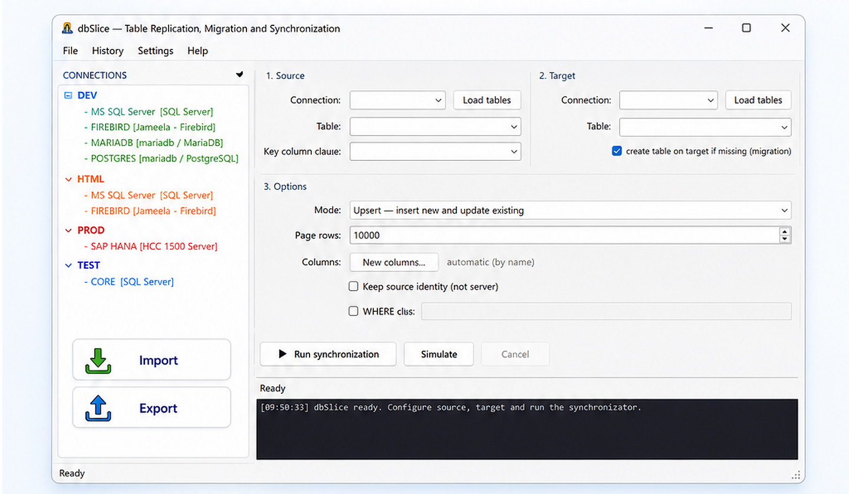849x494 pixels.
Task: Click the blue Export upload icon
Action: [98, 409]
